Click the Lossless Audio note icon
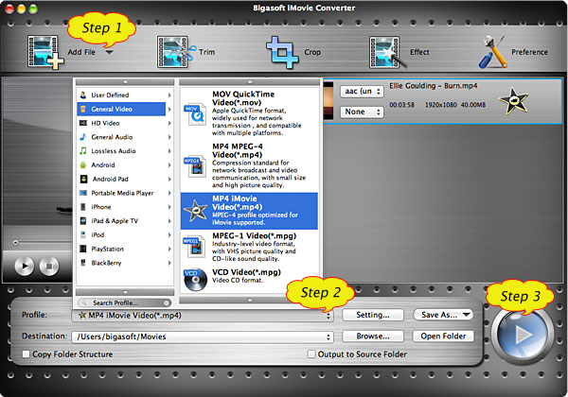 pyautogui.click(x=83, y=151)
